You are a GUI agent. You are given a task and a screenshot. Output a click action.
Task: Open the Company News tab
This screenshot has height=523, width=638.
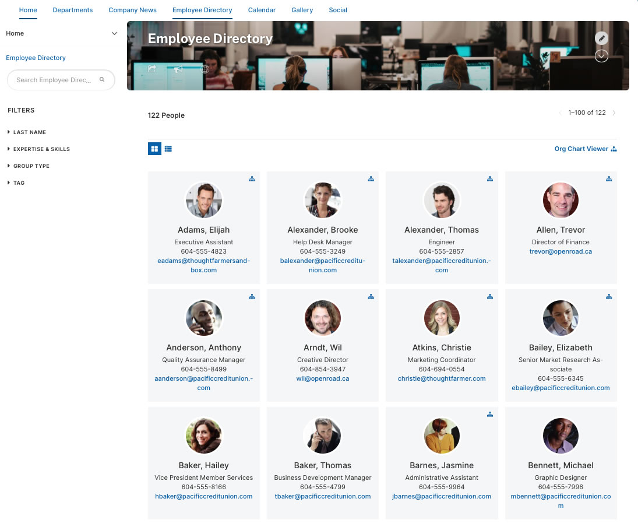point(132,10)
